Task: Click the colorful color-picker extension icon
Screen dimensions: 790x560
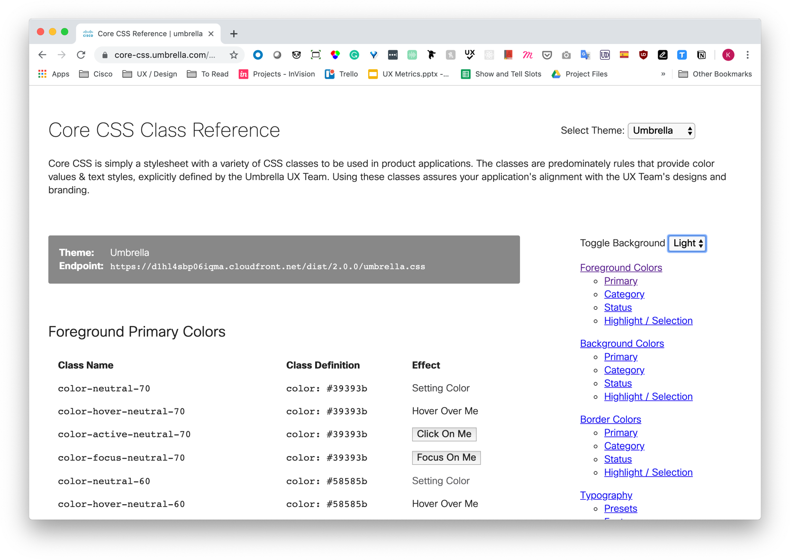Action: (335, 55)
